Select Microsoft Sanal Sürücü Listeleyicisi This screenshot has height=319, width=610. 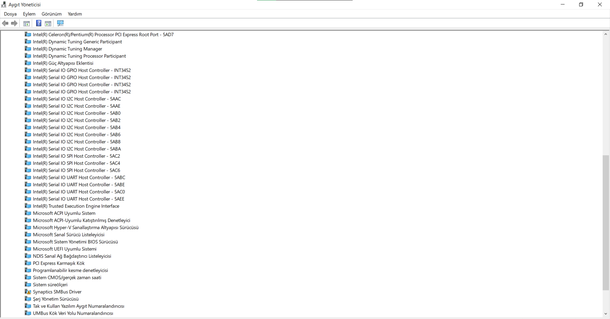69,235
